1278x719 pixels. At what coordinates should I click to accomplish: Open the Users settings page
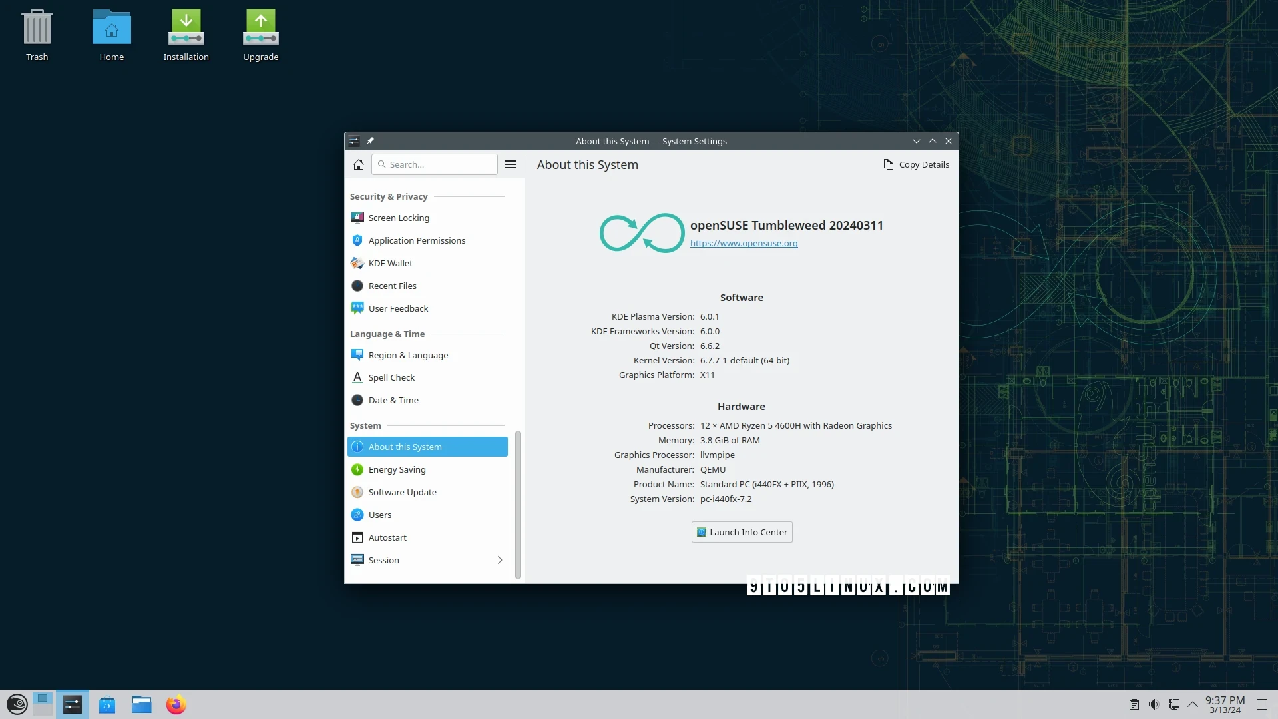(x=379, y=515)
